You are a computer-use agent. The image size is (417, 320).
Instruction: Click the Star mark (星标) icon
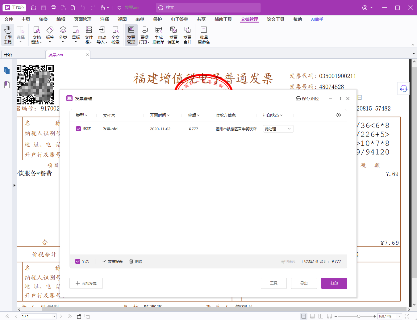click(76, 35)
